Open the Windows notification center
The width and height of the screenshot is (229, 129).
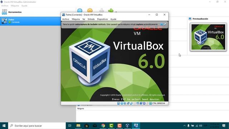pyautogui.click(x=224, y=126)
